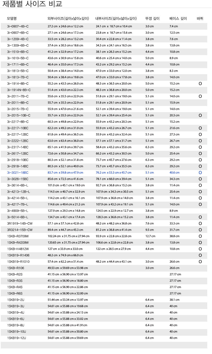Select model name 3i-0907-4B-C

18,26
